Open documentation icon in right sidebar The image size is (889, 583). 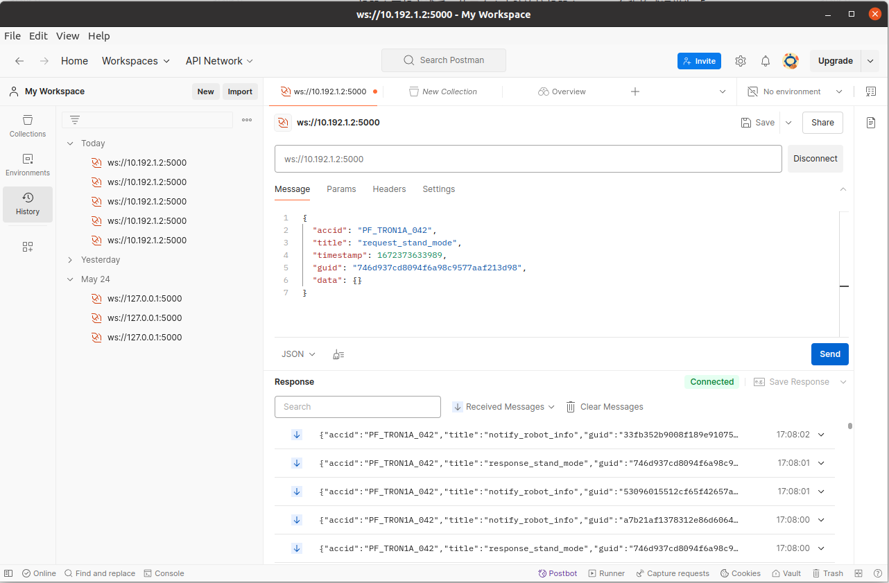pos(871,123)
